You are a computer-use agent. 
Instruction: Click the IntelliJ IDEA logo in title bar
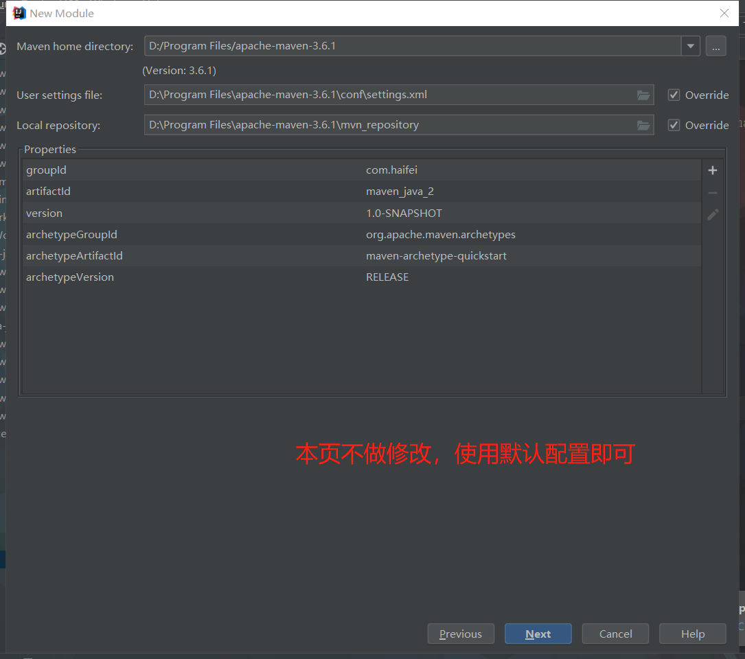coord(19,13)
